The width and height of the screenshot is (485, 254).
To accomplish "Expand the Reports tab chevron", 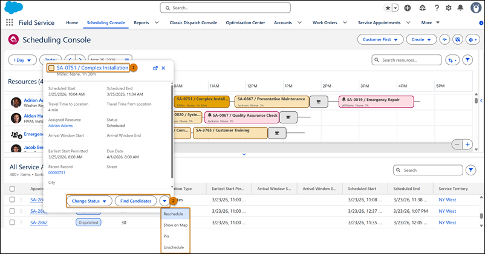I will [157, 22].
